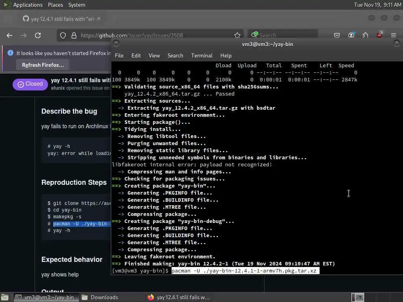Screen dimensions: 403x302
Task: Click Leaving fakeroot environment line
Action: (164, 256)
